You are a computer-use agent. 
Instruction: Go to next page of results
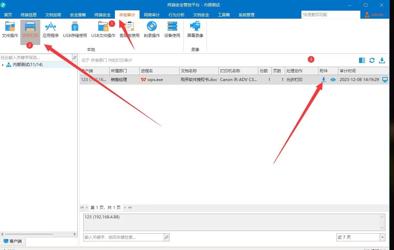point(125,207)
